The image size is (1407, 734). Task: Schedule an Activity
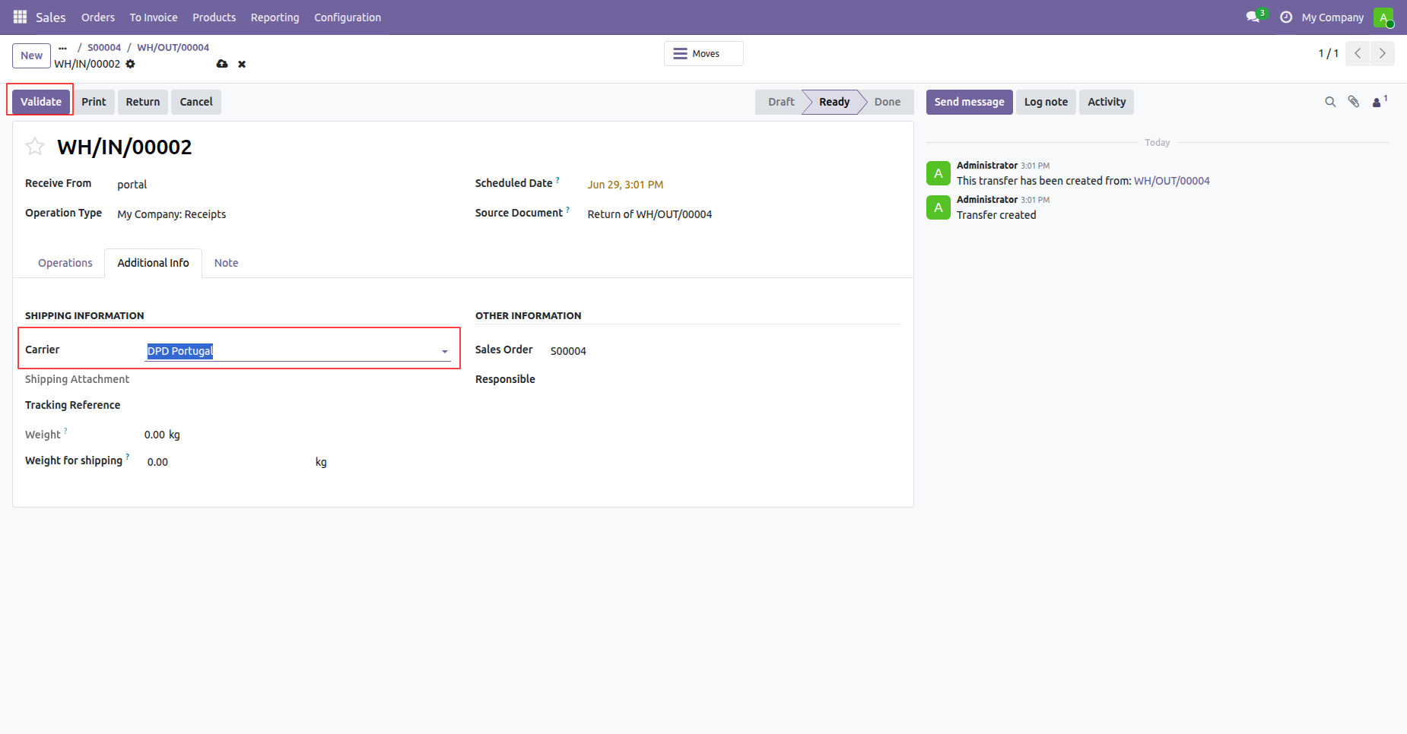pos(1107,102)
